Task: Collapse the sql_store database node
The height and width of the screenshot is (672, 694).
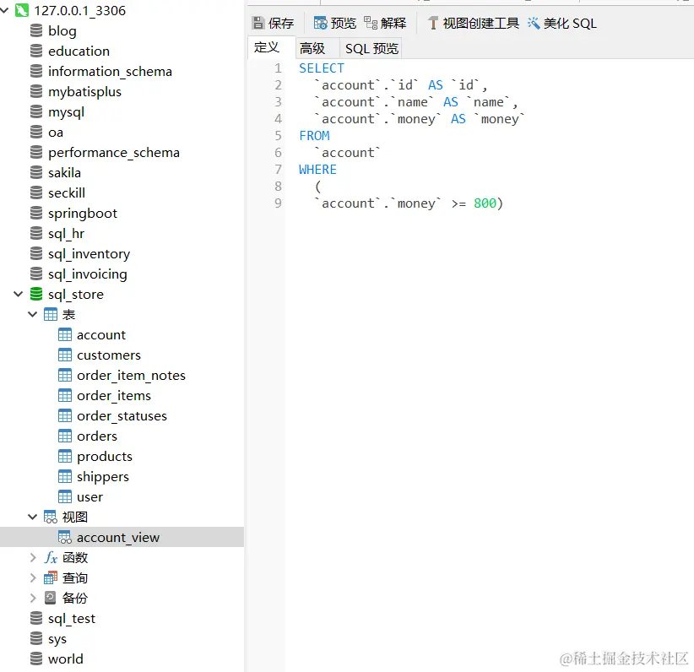Action: [x=18, y=294]
